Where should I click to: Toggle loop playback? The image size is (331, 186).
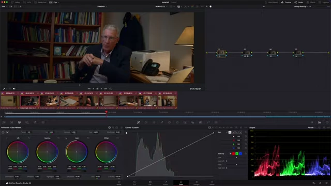pyautogui.click(x=111, y=89)
